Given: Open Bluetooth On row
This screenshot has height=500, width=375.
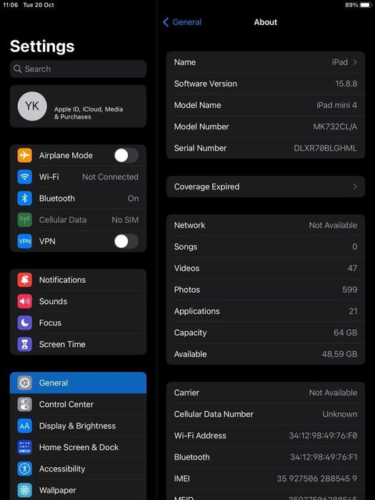Looking at the screenshot, I should 78,199.
